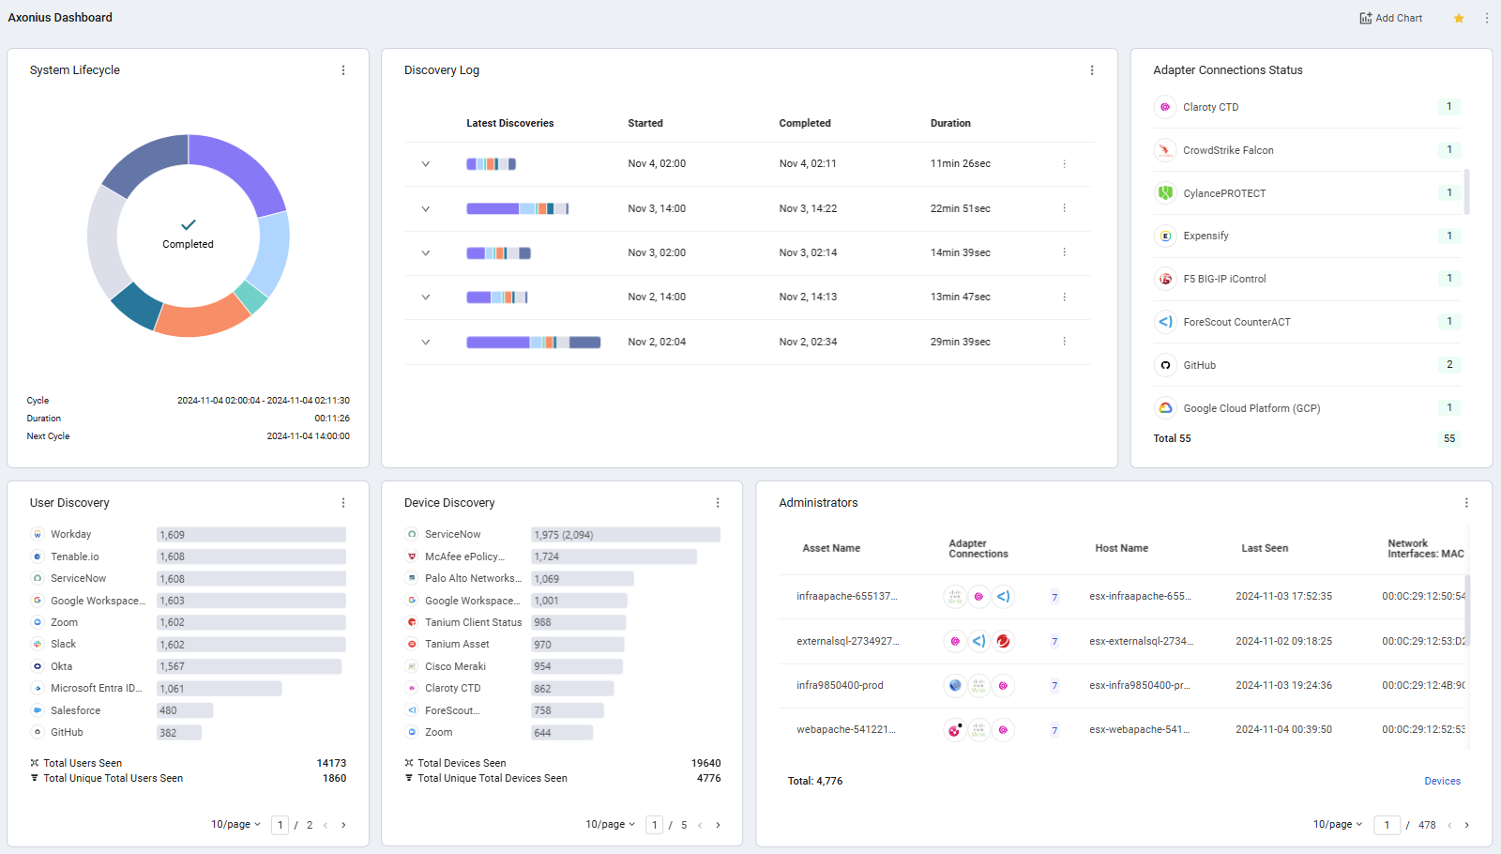
Task: Expand the Nov 2, 02:04 discovery row
Action: point(426,342)
